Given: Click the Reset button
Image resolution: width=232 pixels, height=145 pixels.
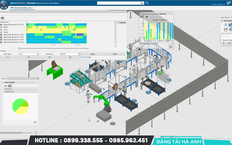Looking at the screenshot, I should [115, 54].
